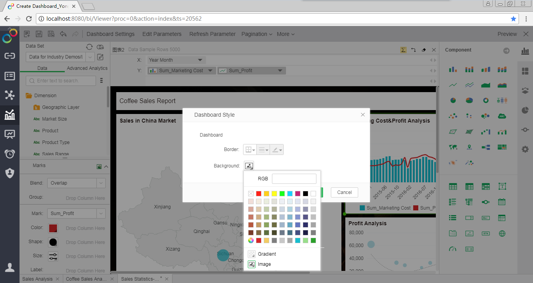
Task: Open the Border color pencil dropdown
Action: pos(277,150)
